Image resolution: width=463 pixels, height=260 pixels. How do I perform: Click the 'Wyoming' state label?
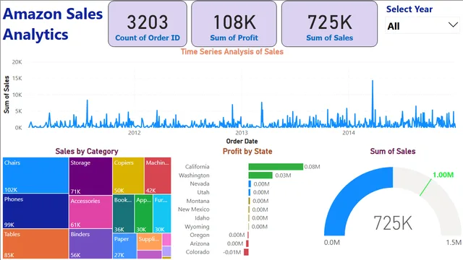point(197,226)
